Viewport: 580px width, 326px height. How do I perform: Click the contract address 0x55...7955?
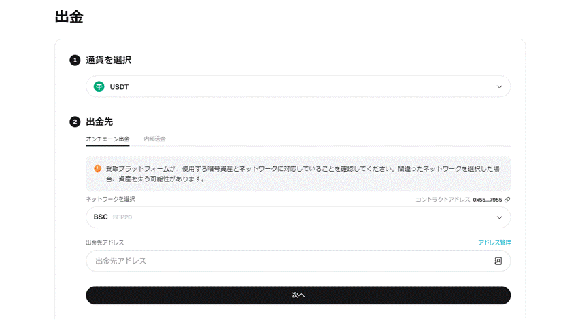pos(487,200)
